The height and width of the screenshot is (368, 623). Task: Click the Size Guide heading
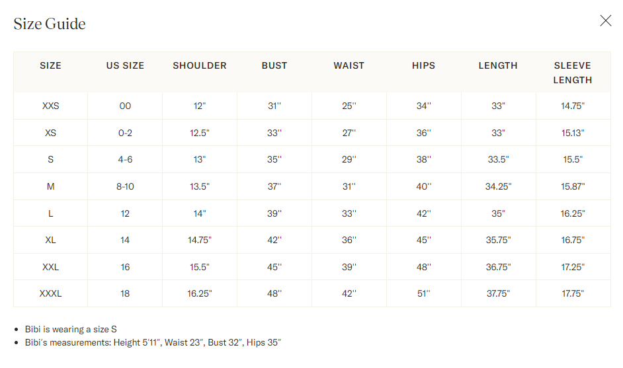click(x=50, y=24)
